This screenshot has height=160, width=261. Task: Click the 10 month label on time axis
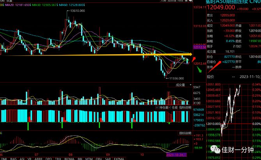142,155
